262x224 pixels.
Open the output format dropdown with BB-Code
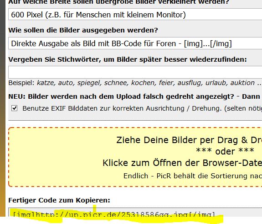pos(135,43)
